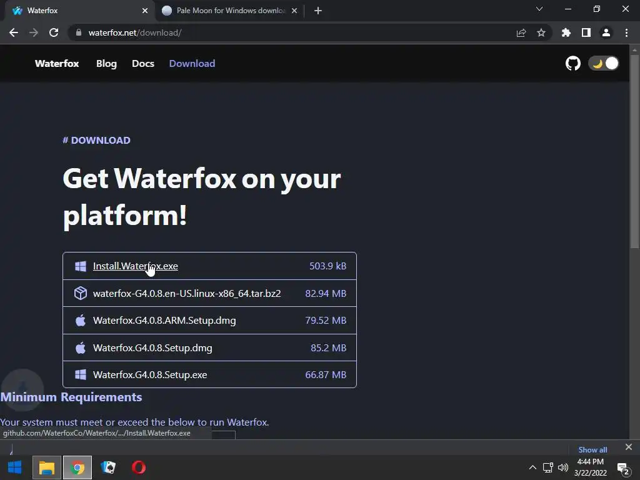Click the Apple icon beside ARM.Setup.dmg
This screenshot has width=640, height=480.
pos(81,320)
